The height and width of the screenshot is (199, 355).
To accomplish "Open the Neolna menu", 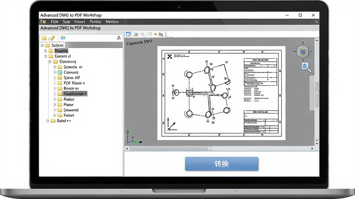I will coord(112,22).
